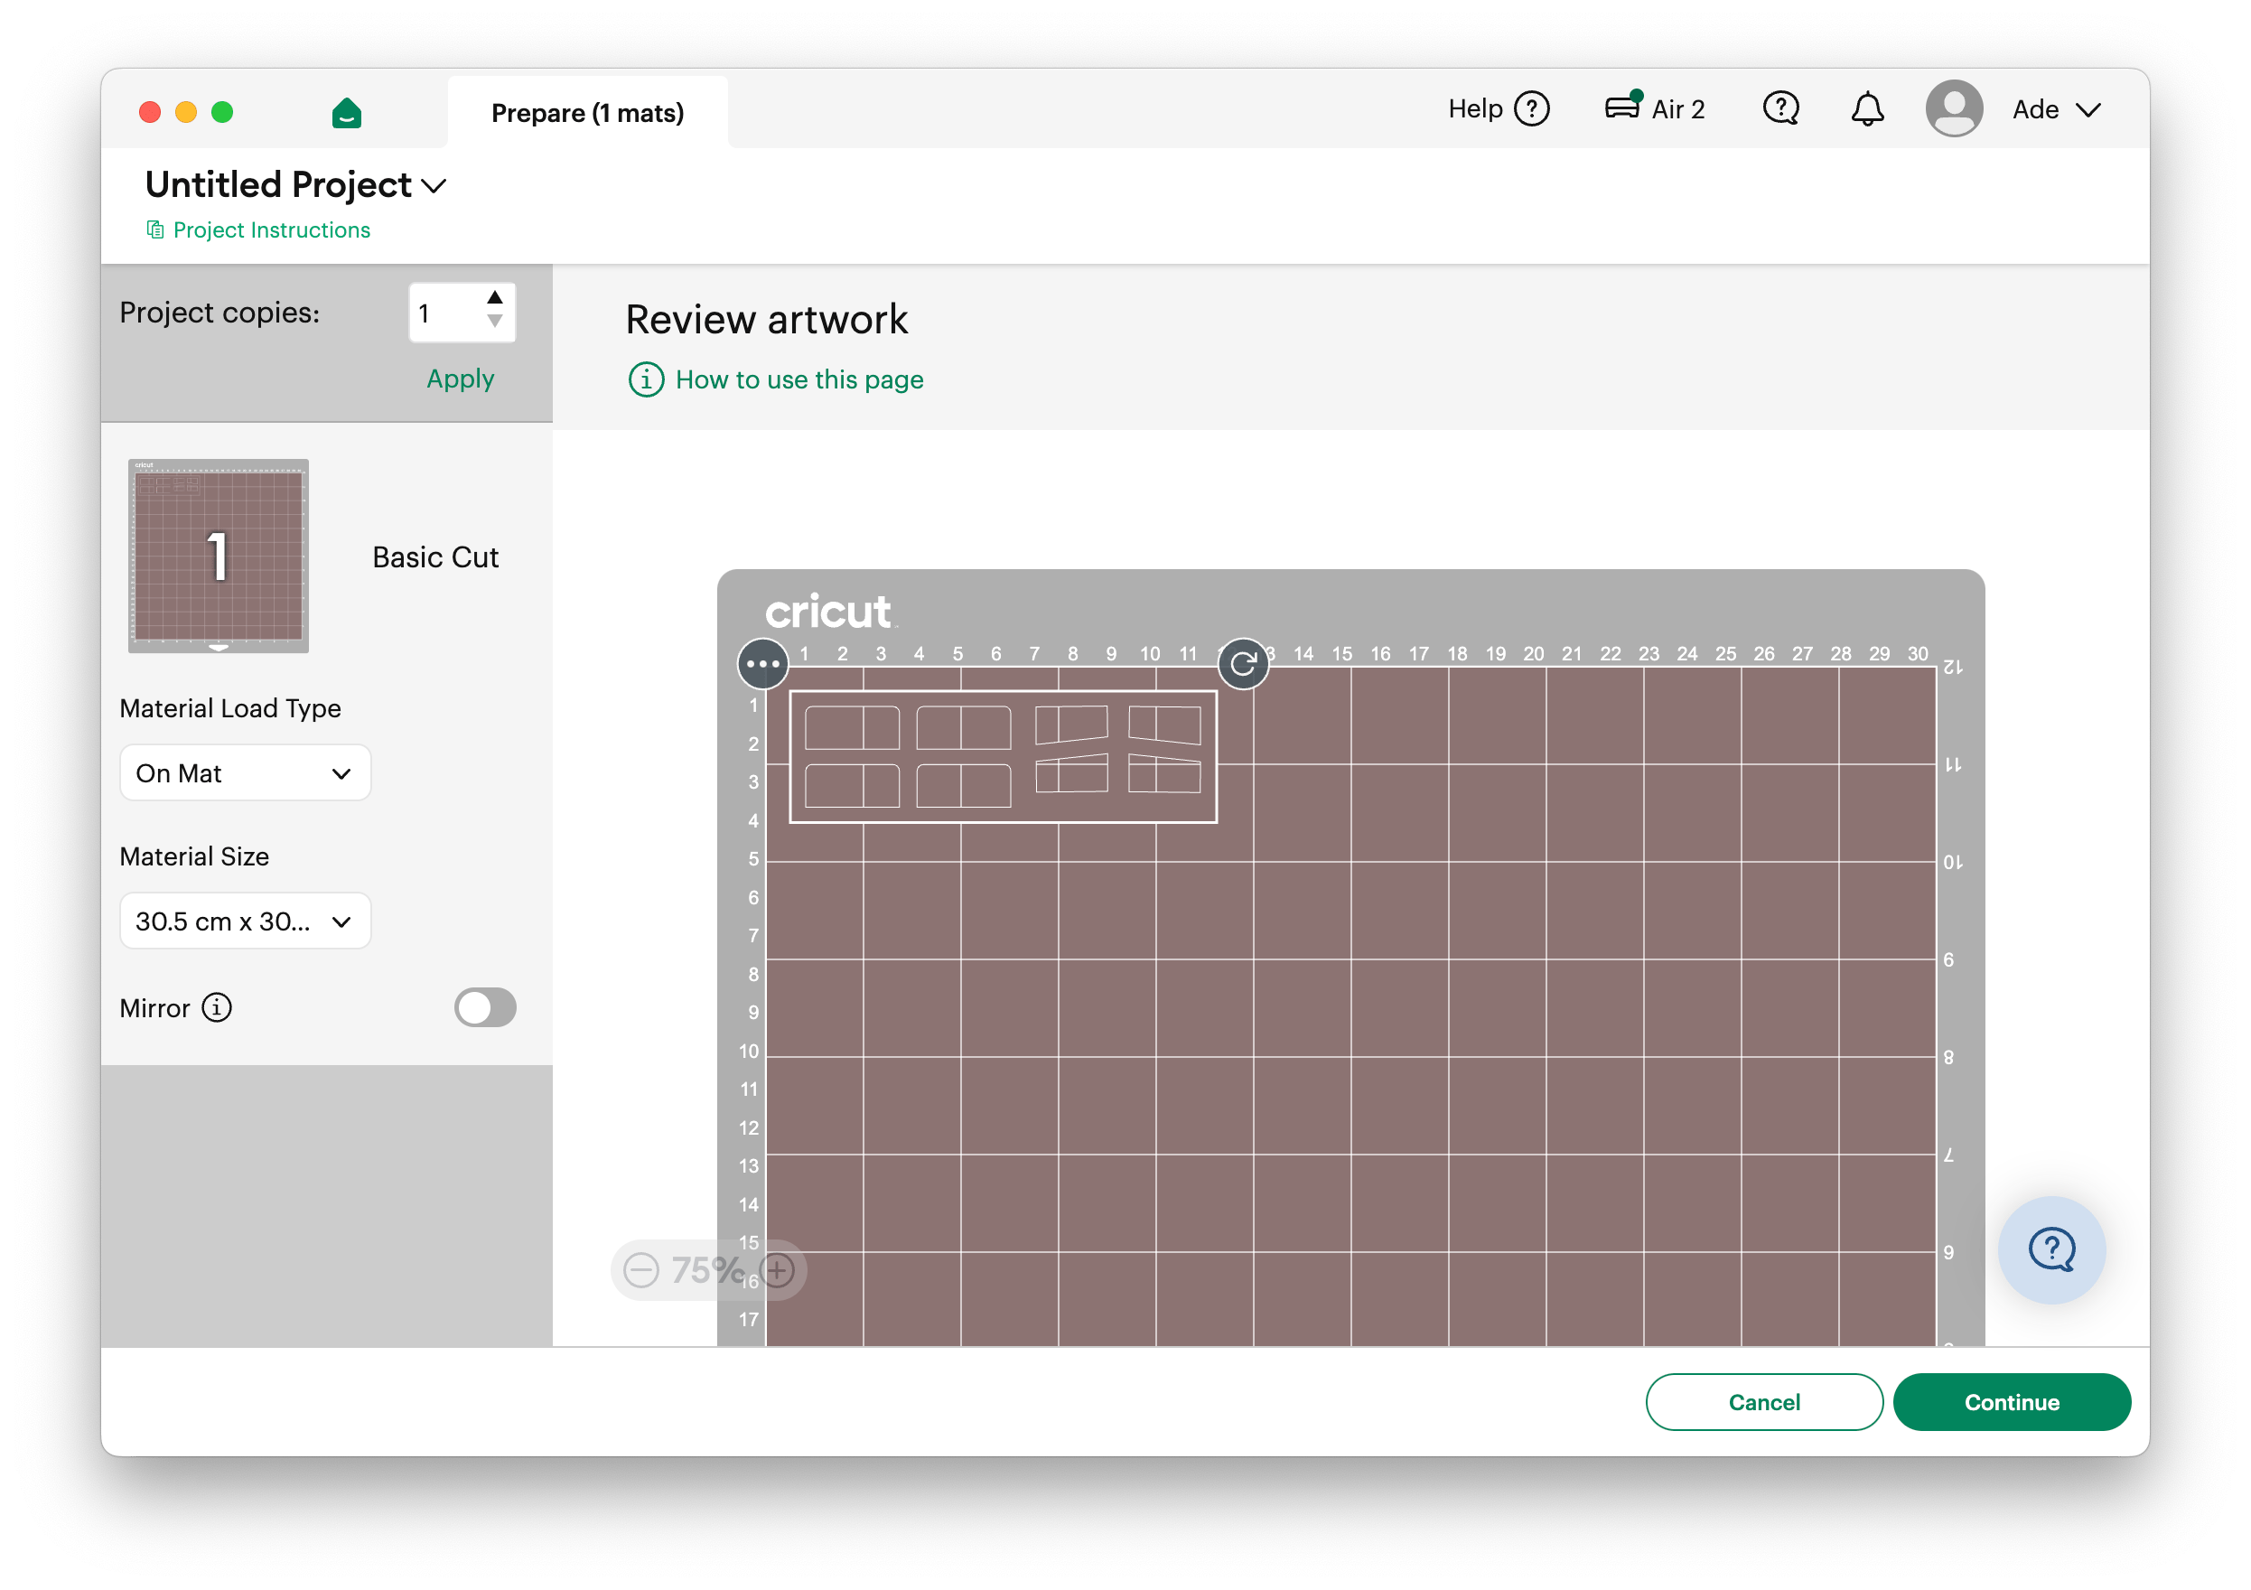This screenshot has height=1590, width=2251.
Task: Open the chat support icon in header
Action: [x=1780, y=108]
